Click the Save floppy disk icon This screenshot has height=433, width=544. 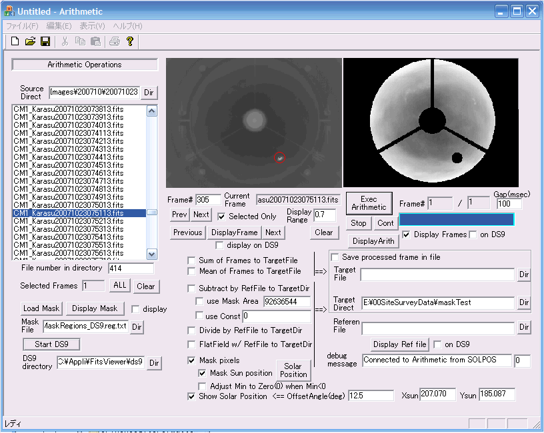tap(45, 41)
